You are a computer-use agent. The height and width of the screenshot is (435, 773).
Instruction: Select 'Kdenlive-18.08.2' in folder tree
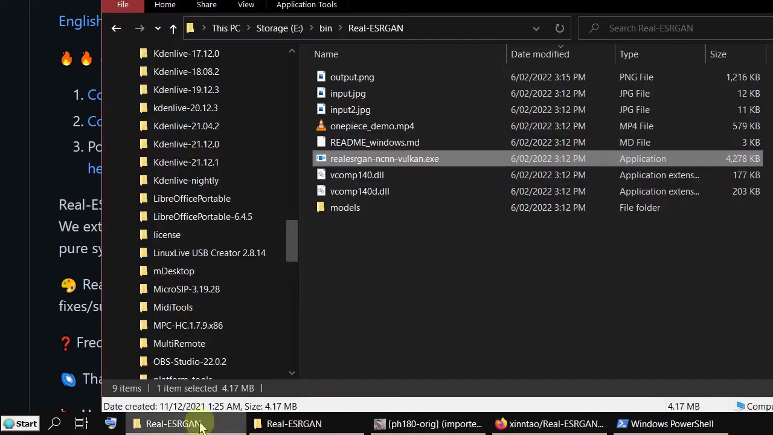(x=186, y=72)
